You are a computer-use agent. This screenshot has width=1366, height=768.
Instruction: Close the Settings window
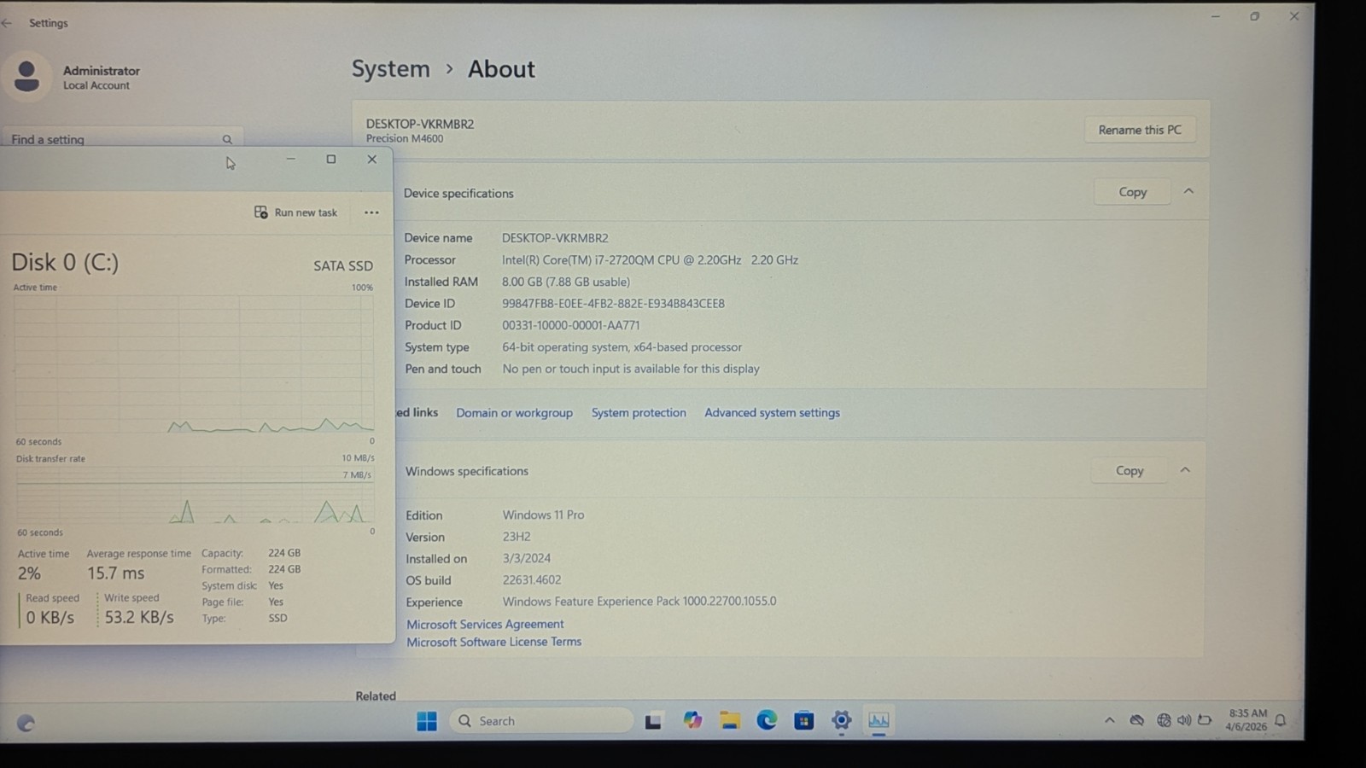coord(1294,16)
